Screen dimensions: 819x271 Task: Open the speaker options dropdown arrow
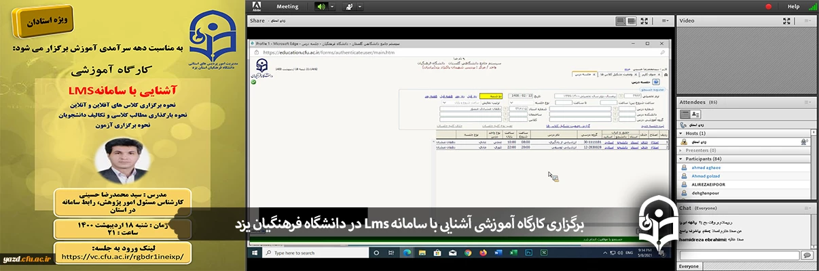[x=332, y=7]
